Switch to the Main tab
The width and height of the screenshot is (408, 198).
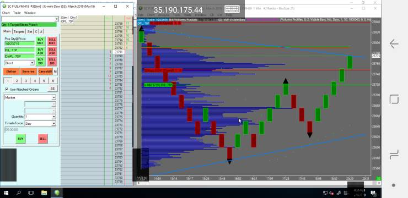click(7, 31)
